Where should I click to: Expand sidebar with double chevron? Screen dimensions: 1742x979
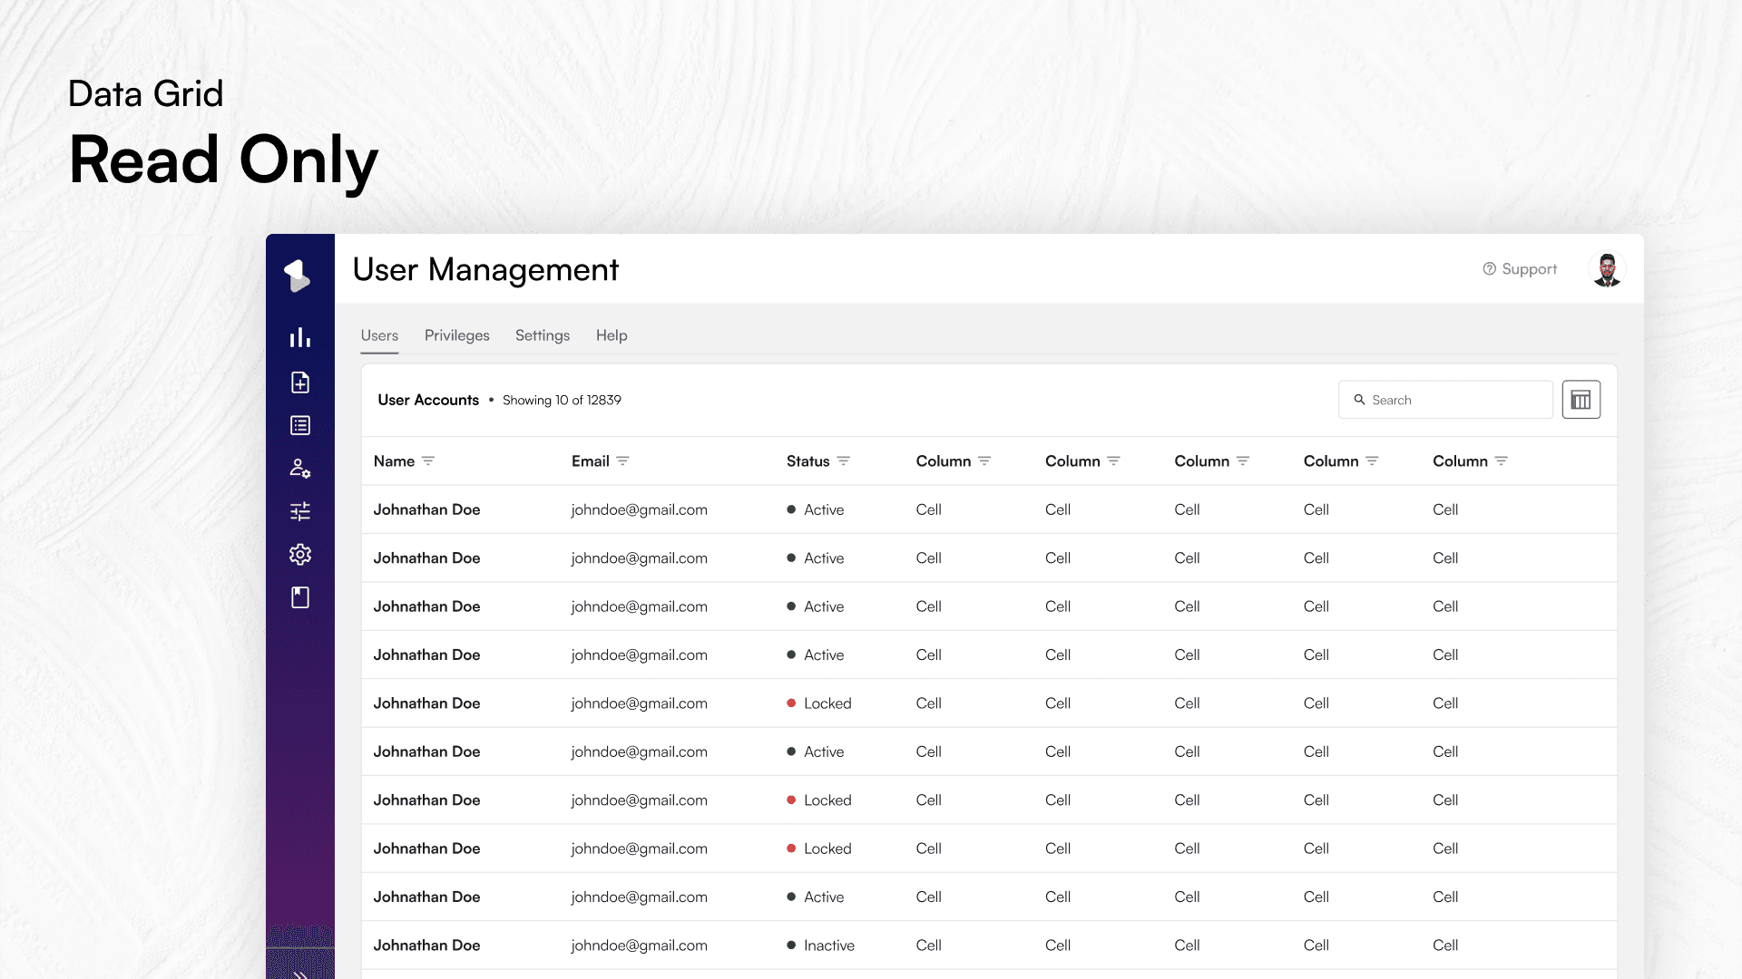click(x=300, y=973)
